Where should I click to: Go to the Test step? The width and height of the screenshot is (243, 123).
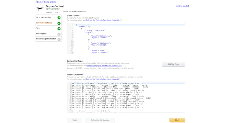49,28
